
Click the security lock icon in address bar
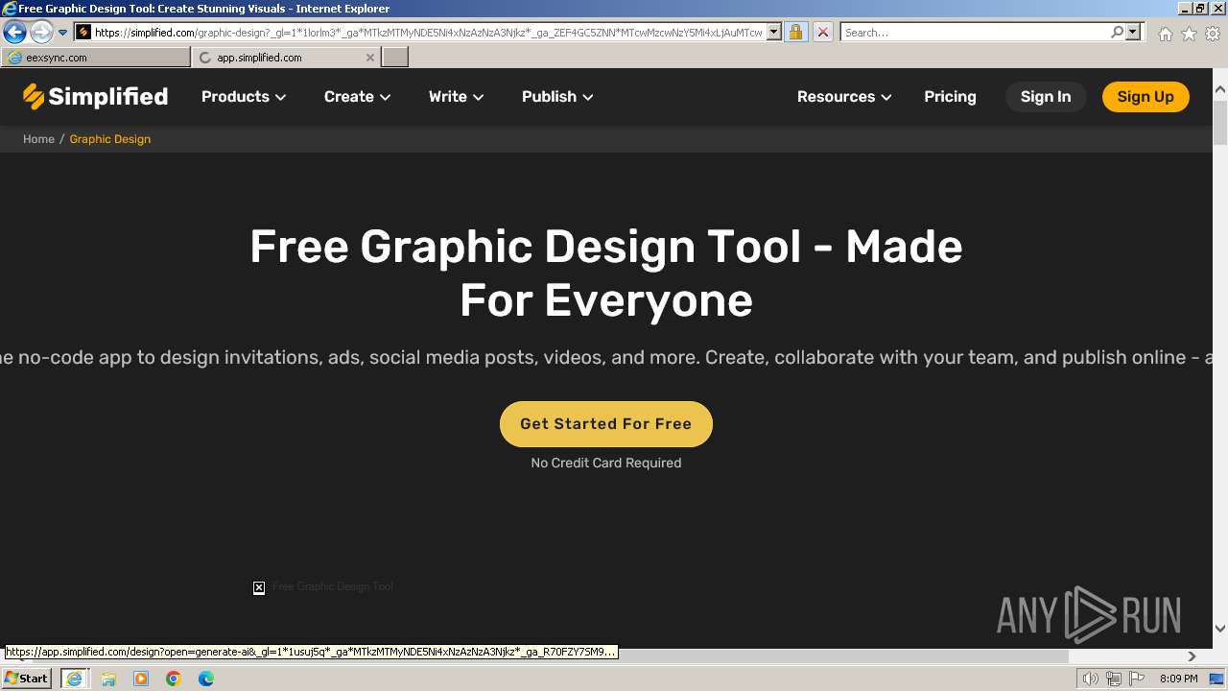pyautogui.click(x=795, y=32)
